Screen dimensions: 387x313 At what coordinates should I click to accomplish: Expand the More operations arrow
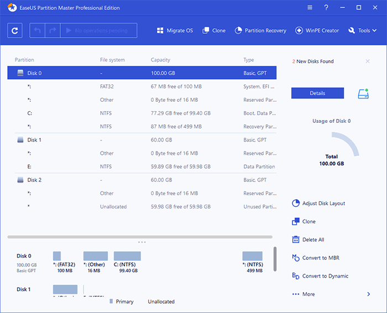[369, 294]
